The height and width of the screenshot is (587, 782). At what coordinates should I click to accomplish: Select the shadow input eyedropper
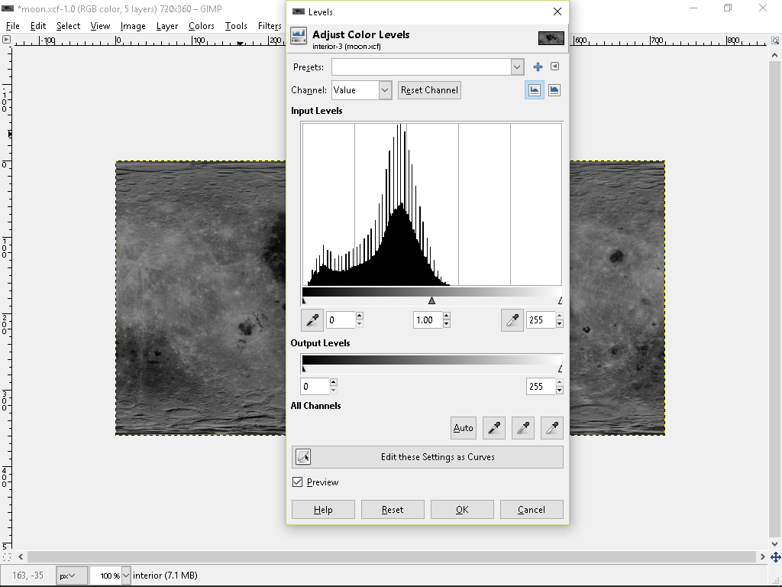pyautogui.click(x=312, y=319)
